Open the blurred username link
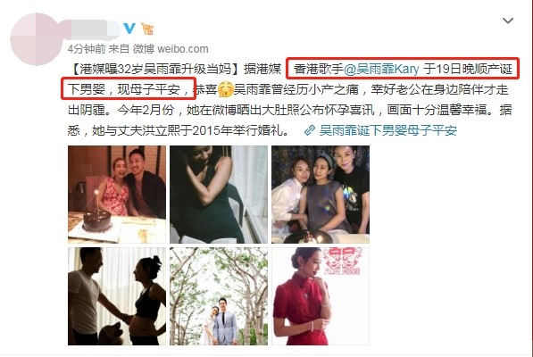Viewport: 533px width, 357px height. pyautogui.click(x=92, y=29)
